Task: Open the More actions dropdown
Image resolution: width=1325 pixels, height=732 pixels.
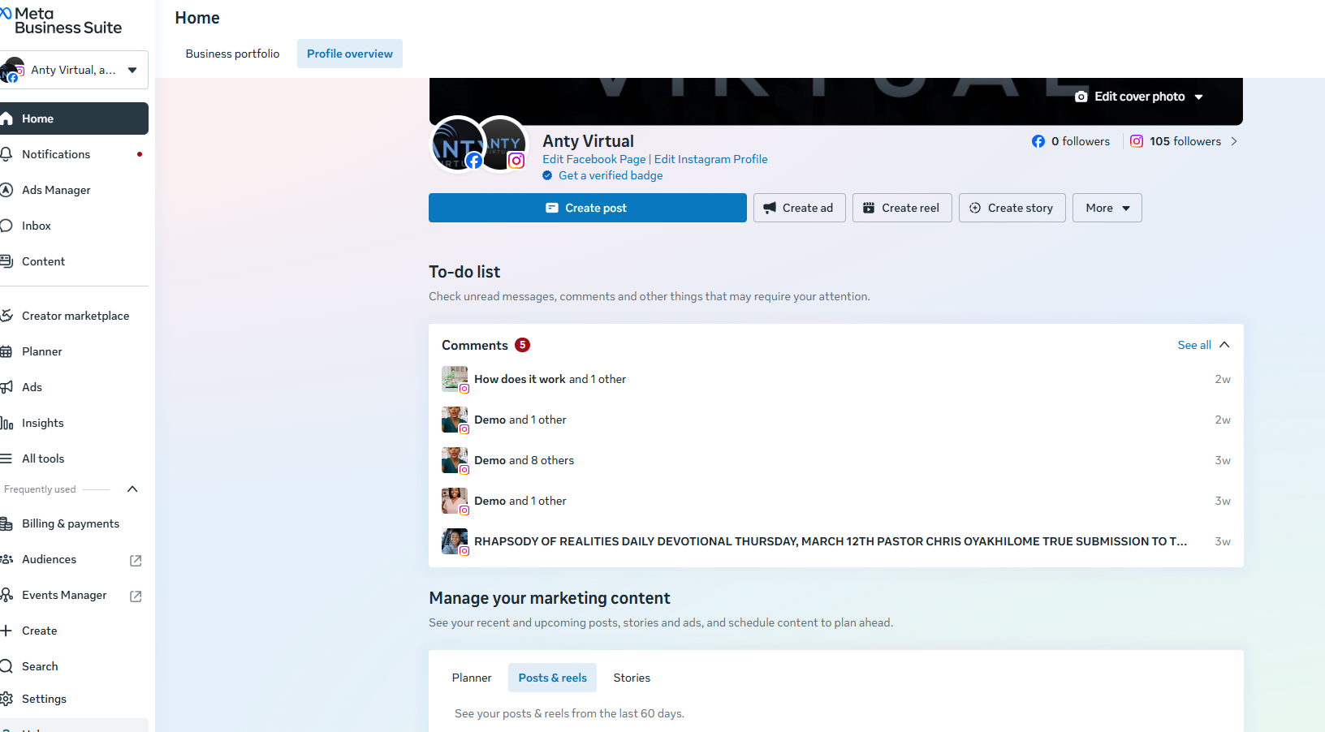Action: [1107, 208]
